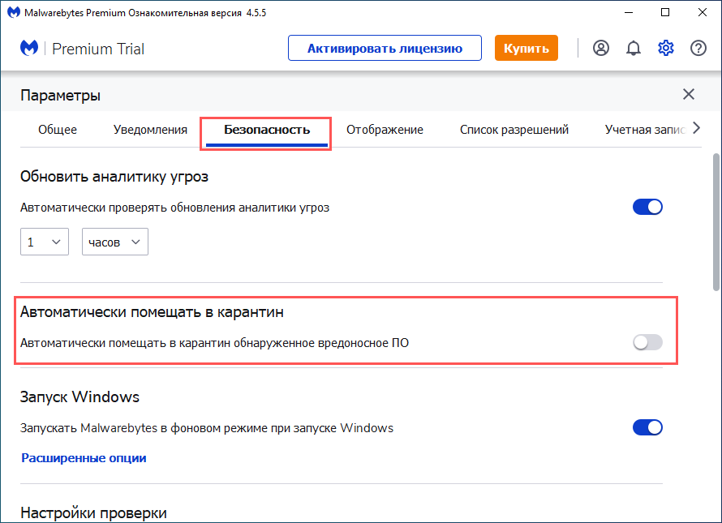Close the Параметры panel with X
The height and width of the screenshot is (523, 722).
tap(689, 94)
